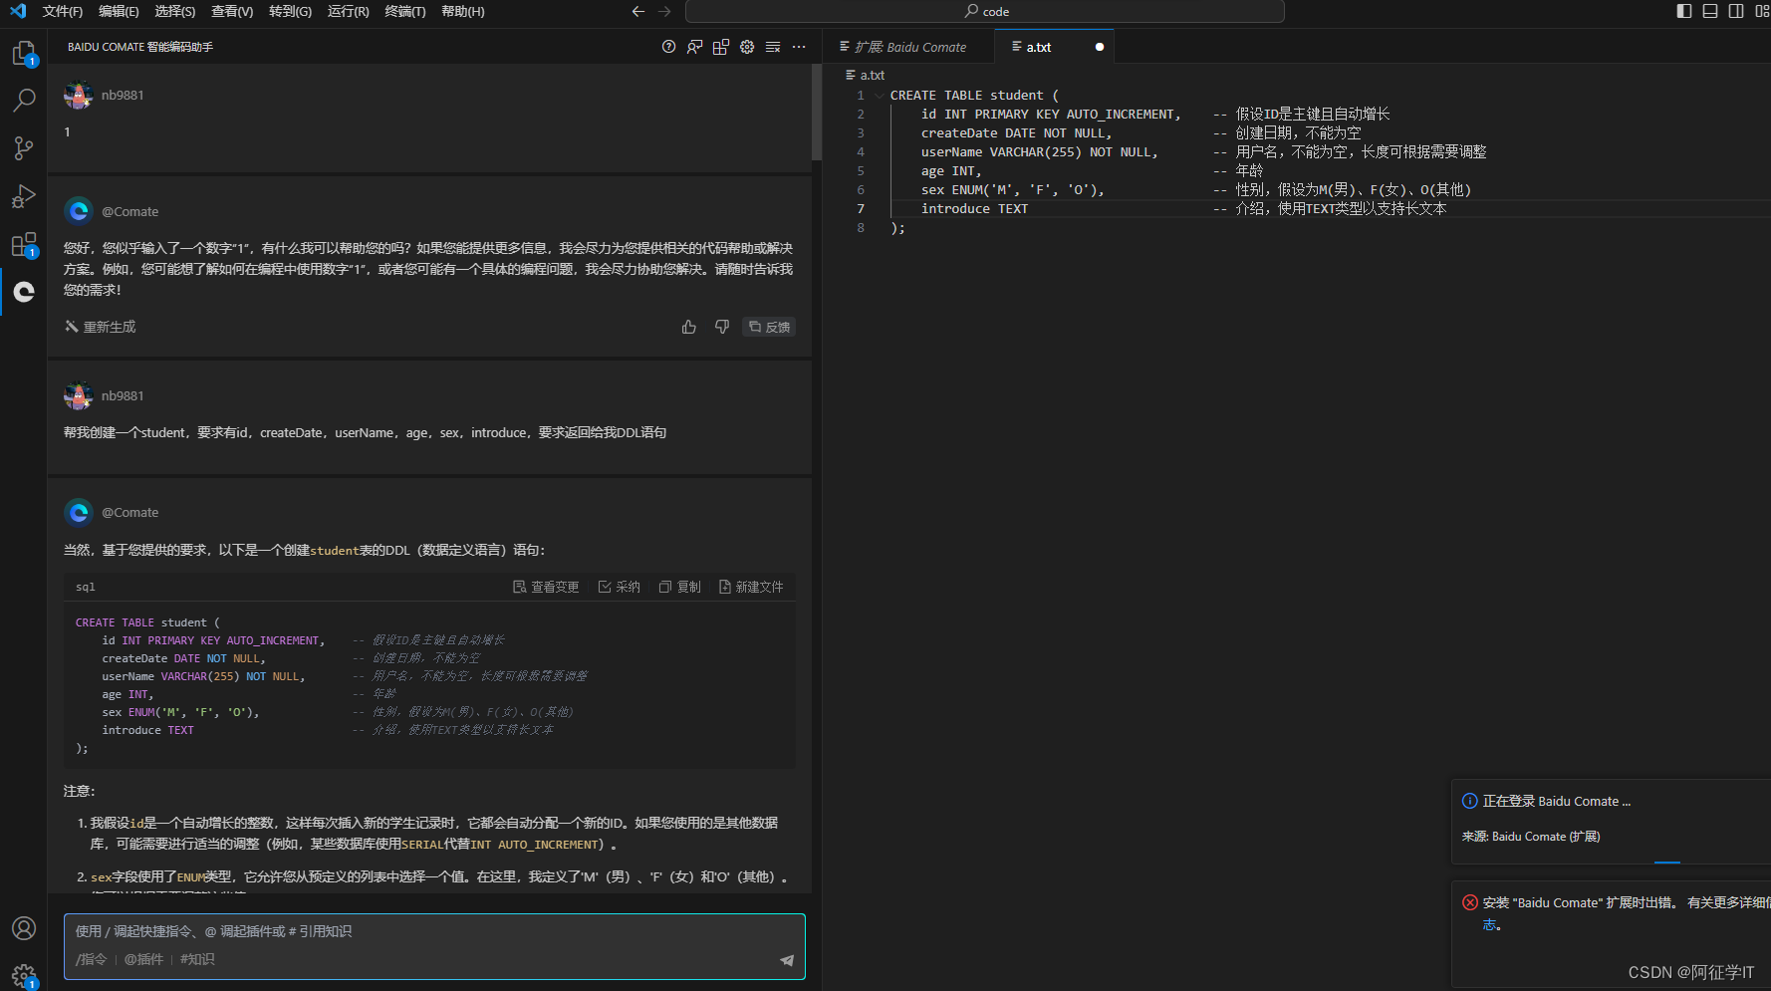Click line number 8 in editor gutter
Viewport: 1771px width, 991px height.
click(x=861, y=228)
